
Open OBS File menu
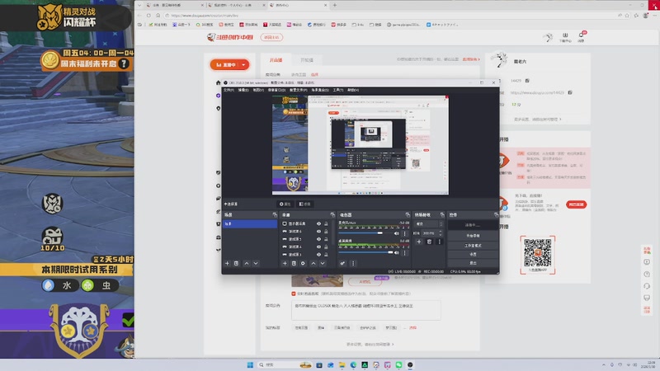point(229,90)
